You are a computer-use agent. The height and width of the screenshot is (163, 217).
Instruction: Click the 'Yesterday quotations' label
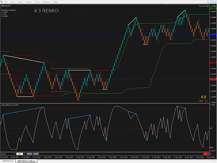coord(9,10)
